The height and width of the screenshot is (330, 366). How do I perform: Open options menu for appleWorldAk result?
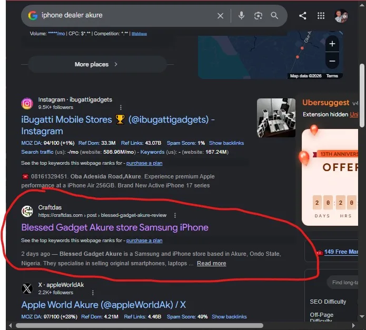(93, 293)
